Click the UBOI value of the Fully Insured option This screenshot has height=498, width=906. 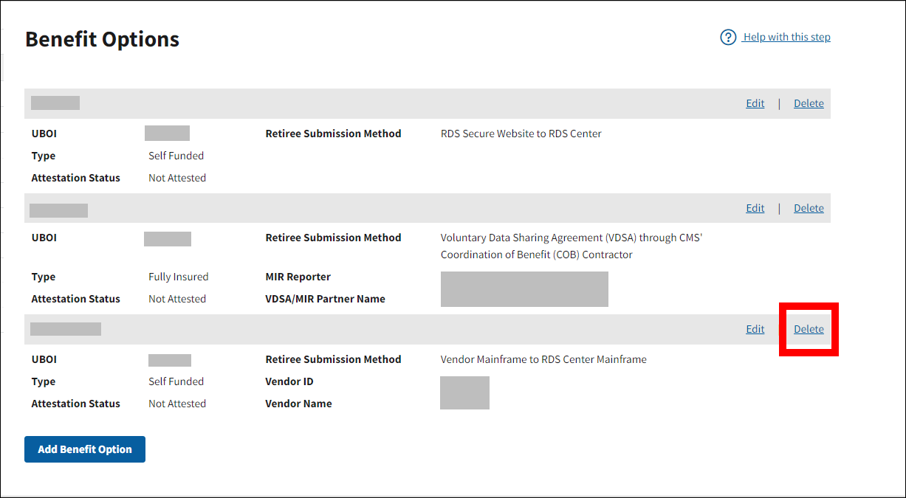coord(168,238)
